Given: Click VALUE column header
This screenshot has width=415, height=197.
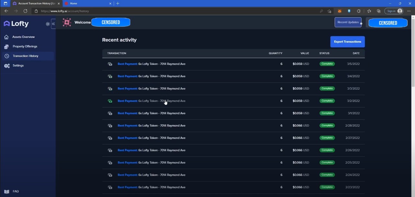Looking at the screenshot, I should [x=305, y=53].
